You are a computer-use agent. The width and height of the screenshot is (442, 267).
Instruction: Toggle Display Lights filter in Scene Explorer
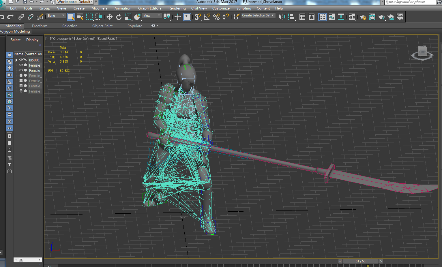10,68
